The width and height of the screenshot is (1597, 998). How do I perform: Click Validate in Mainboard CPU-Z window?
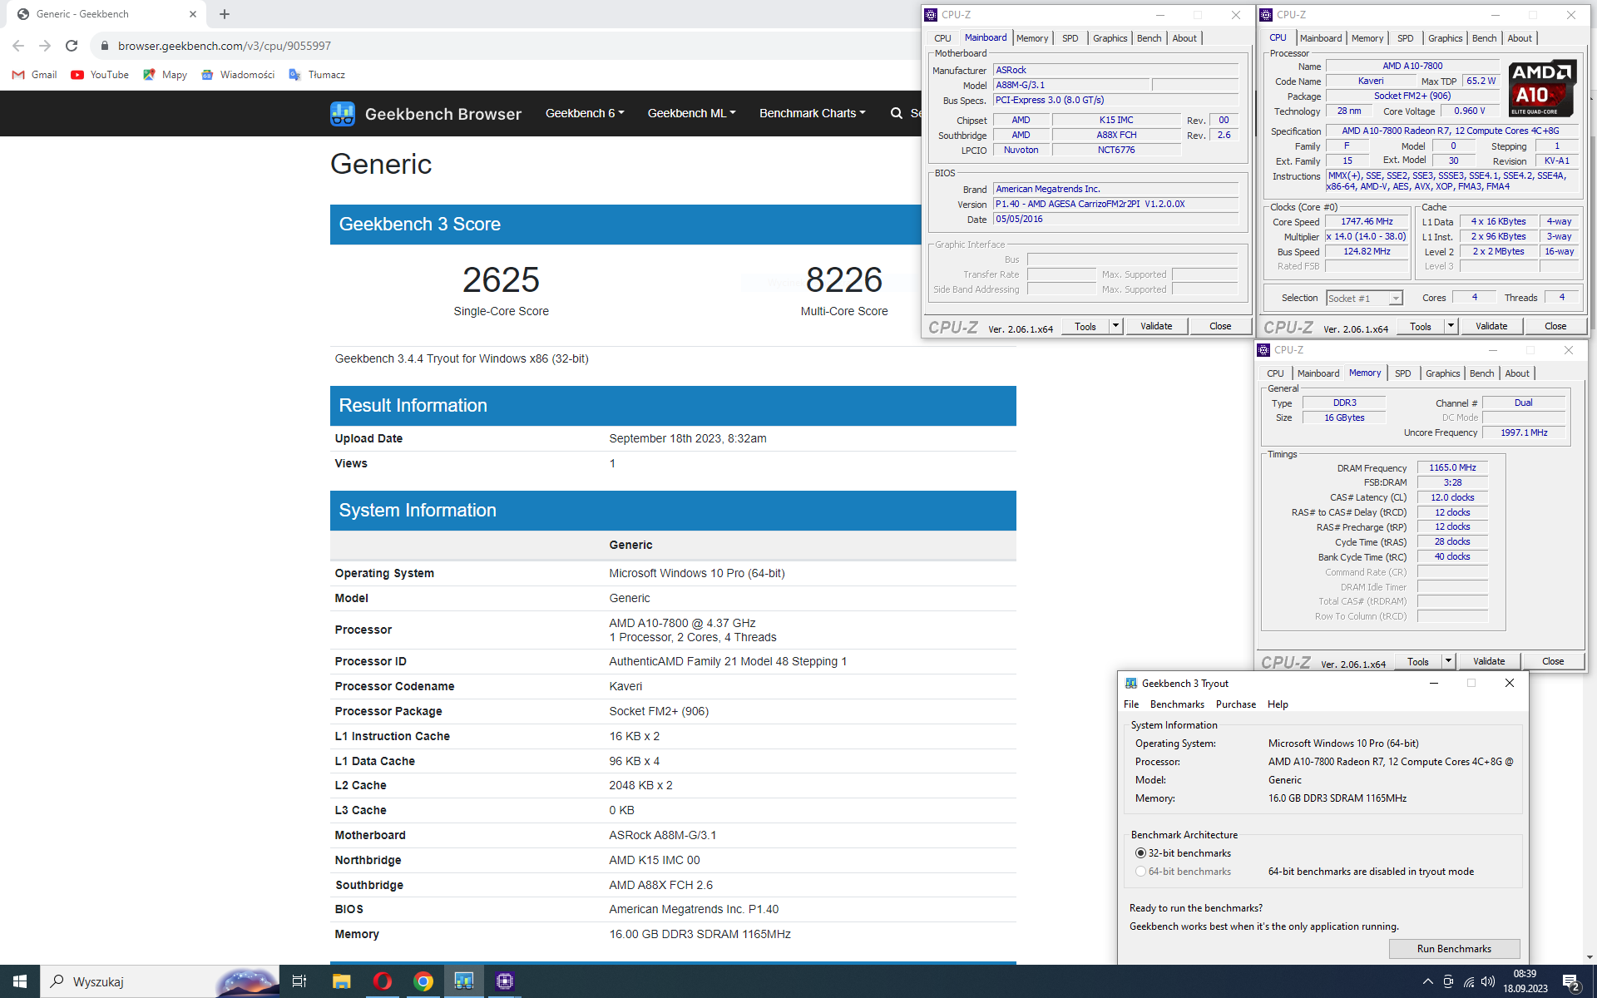pos(1156,326)
